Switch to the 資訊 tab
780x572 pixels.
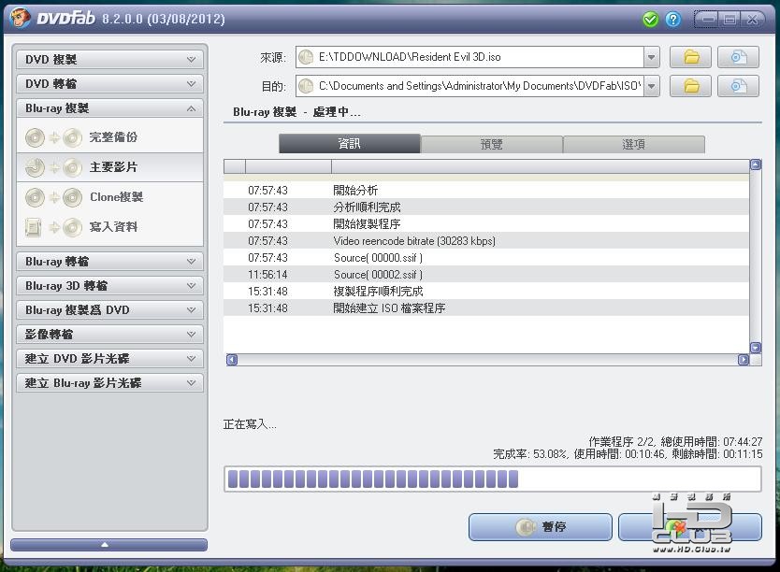349,144
